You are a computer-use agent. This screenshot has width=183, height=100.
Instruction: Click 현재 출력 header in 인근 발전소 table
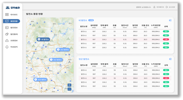(104, 65)
